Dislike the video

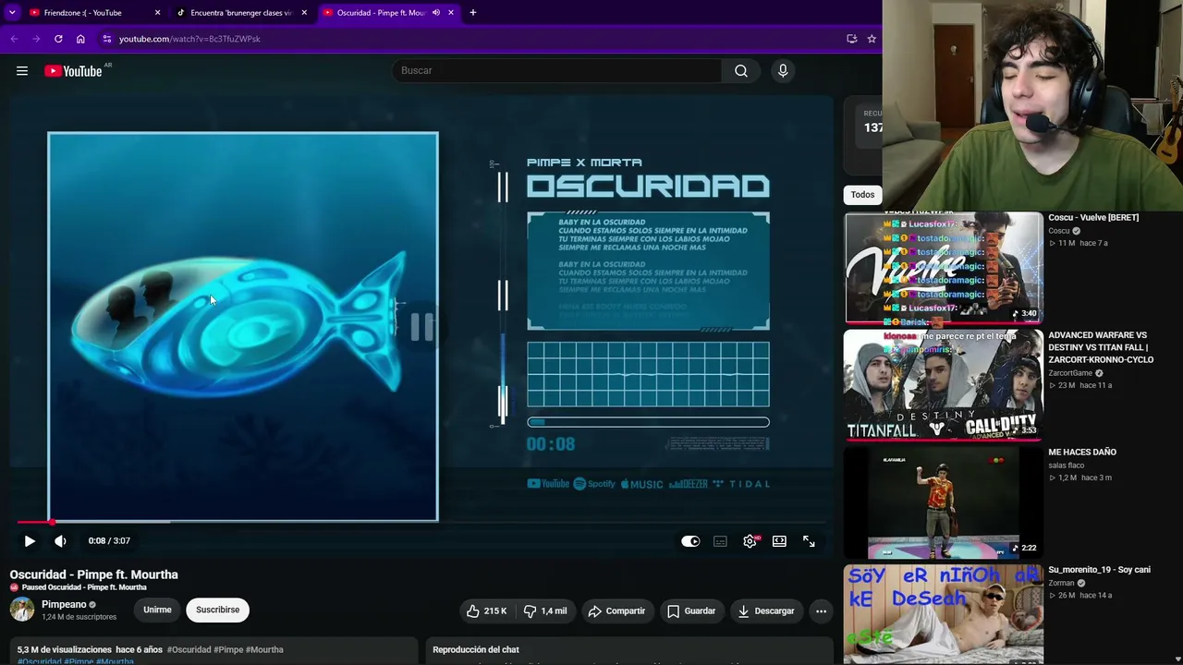pos(544,611)
